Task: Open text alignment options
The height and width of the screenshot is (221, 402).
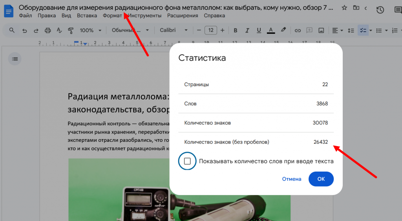Action: point(337,31)
